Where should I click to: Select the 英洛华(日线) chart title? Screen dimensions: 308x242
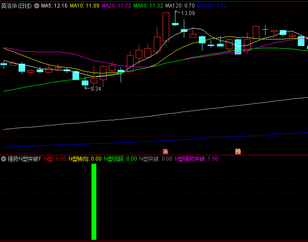tap(16, 6)
